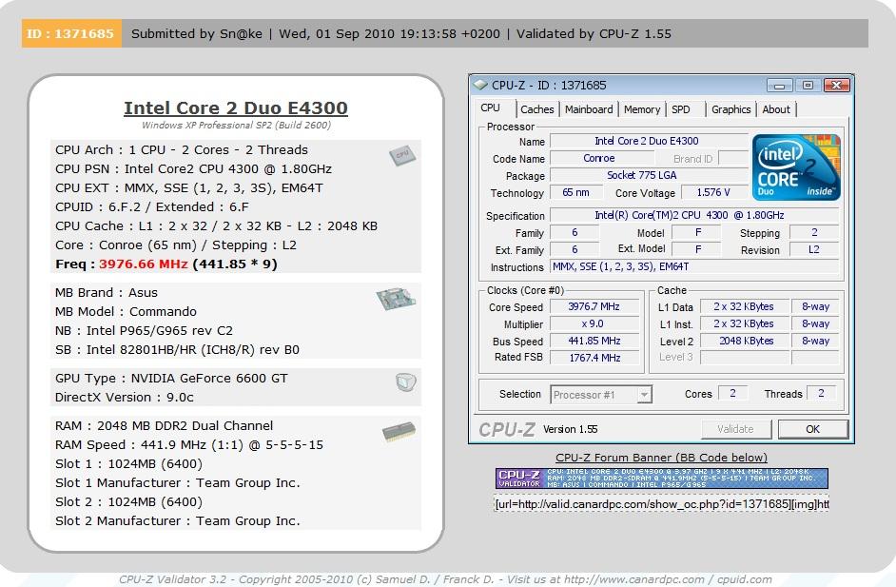Open the SPD tab
This screenshot has width=896, height=587.
tap(681, 109)
